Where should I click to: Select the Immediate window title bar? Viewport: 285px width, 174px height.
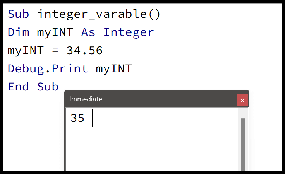(x=151, y=99)
